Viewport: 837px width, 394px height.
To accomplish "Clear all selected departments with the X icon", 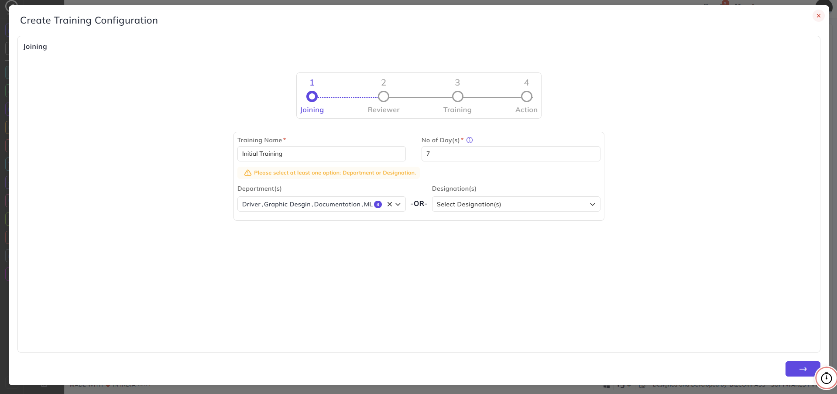I will (x=390, y=204).
